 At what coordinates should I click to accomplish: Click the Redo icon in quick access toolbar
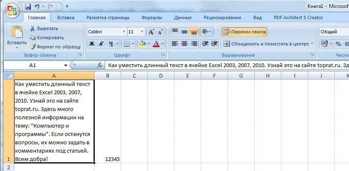coord(50,6)
